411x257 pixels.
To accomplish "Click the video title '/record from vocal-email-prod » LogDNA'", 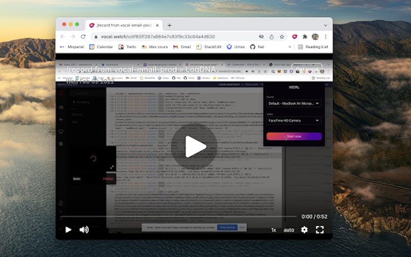I will click(141, 70).
